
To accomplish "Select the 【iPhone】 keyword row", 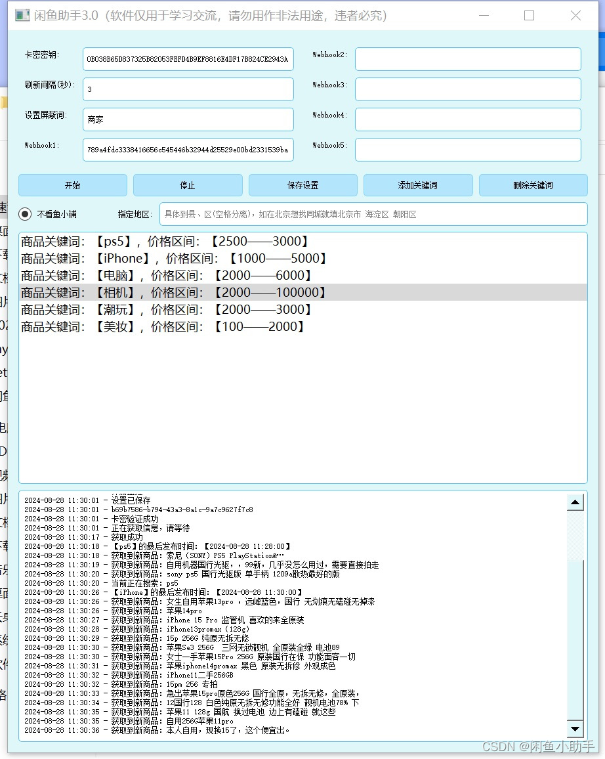I will pos(303,258).
